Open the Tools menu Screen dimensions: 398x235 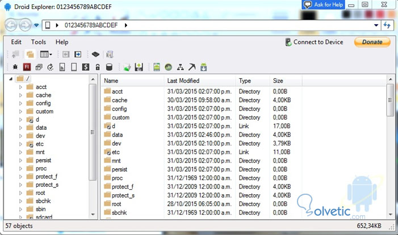[x=39, y=42]
